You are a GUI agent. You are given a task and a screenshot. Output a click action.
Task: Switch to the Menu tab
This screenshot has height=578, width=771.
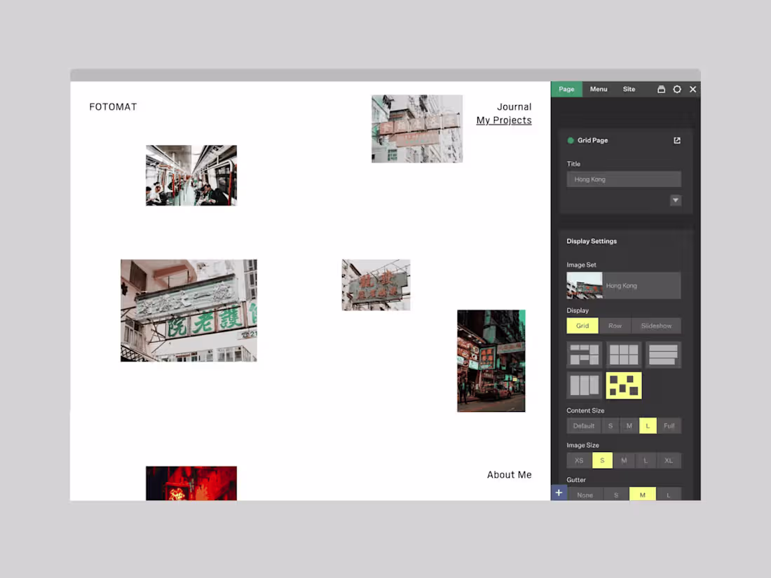(x=598, y=89)
